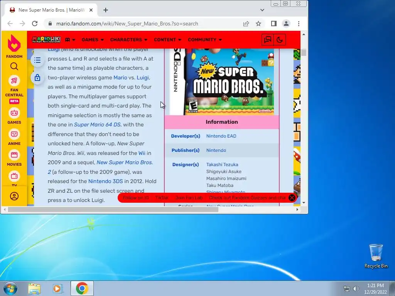Viewport: 395px width, 296px height.
Task: Open Windows Media Player from taskbar
Action: (x=57, y=288)
